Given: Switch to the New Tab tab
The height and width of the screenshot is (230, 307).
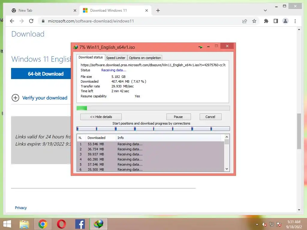Looking at the screenshot, I should [x=44, y=10].
